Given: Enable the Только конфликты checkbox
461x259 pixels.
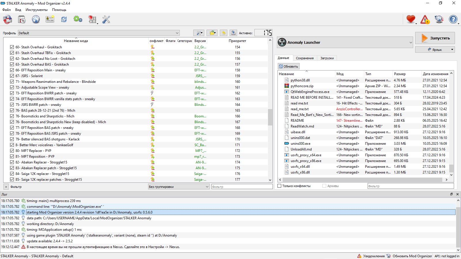Looking at the screenshot, I should pyautogui.click(x=279, y=186).
